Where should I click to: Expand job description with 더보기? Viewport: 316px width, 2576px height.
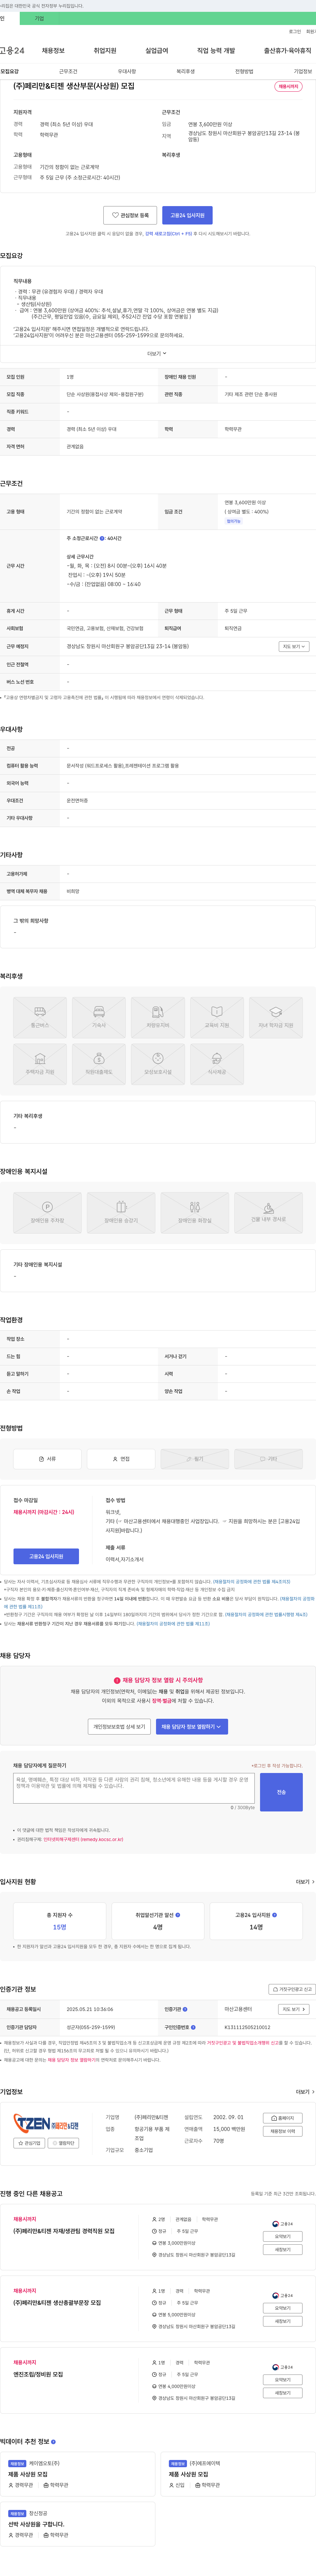(157, 353)
